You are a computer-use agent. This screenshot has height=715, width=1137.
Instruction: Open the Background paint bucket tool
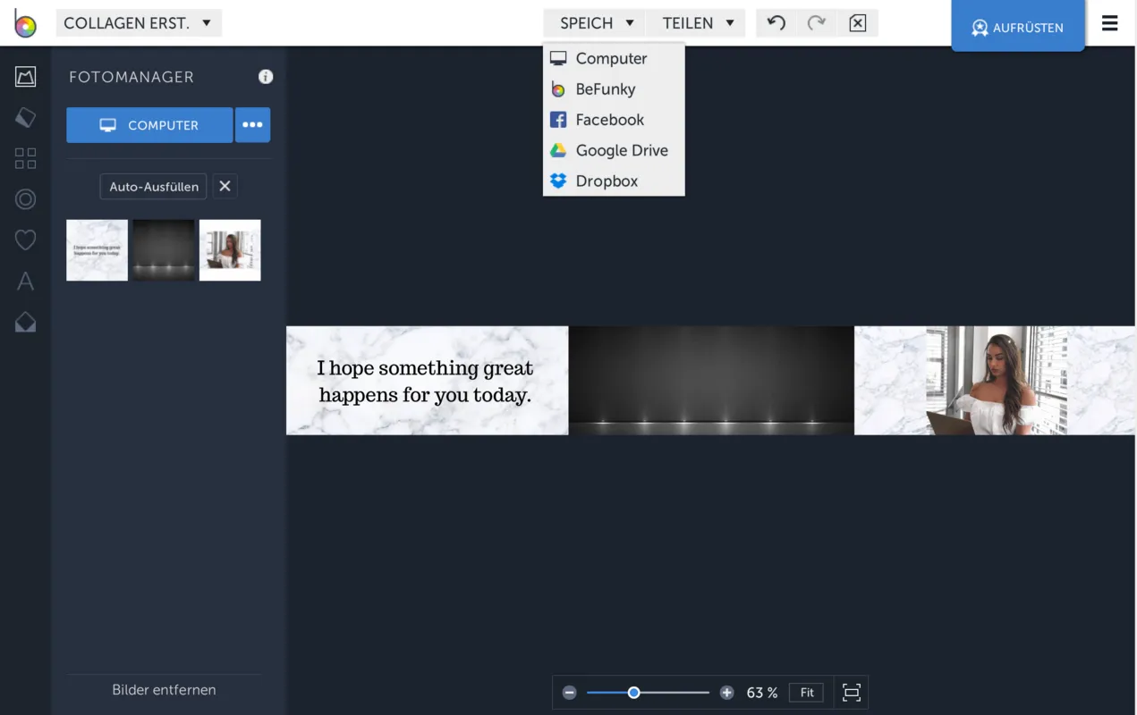(25, 117)
